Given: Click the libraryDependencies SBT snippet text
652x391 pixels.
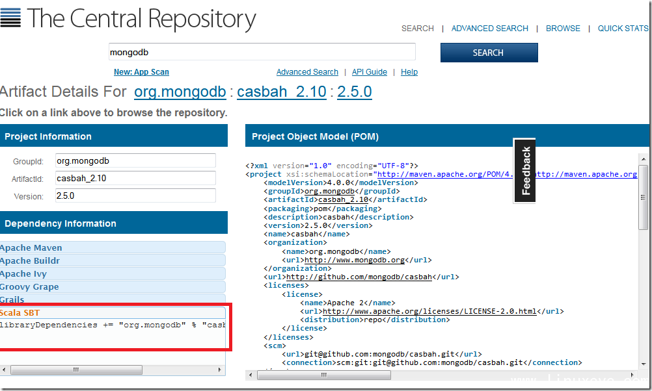Looking at the screenshot, I should point(113,325).
